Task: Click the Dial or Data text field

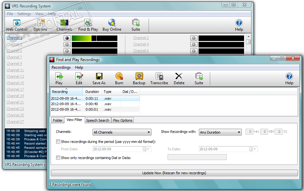Action: pos(197,157)
